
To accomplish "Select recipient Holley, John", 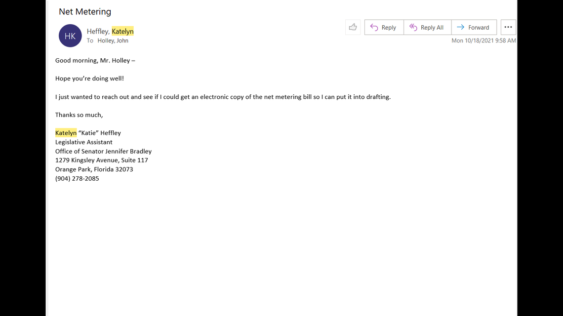I will pos(113,41).
